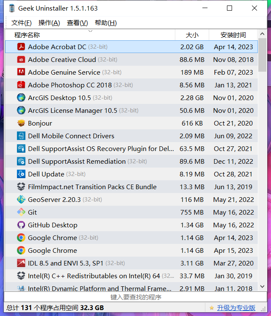Select the GeoServer 2.20.3 name
The width and height of the screenshot is (271, 316).
coord(54,199)
